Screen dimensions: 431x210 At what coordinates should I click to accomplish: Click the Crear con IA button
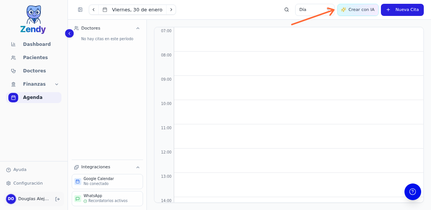coord(358,10)
